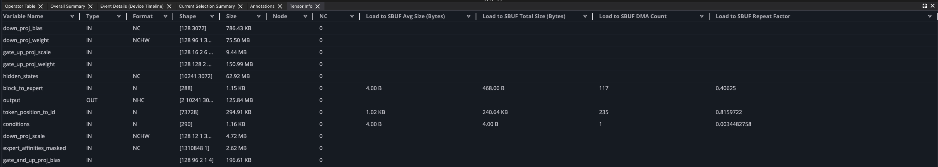Close the entire bottom panel

(932, 6)
